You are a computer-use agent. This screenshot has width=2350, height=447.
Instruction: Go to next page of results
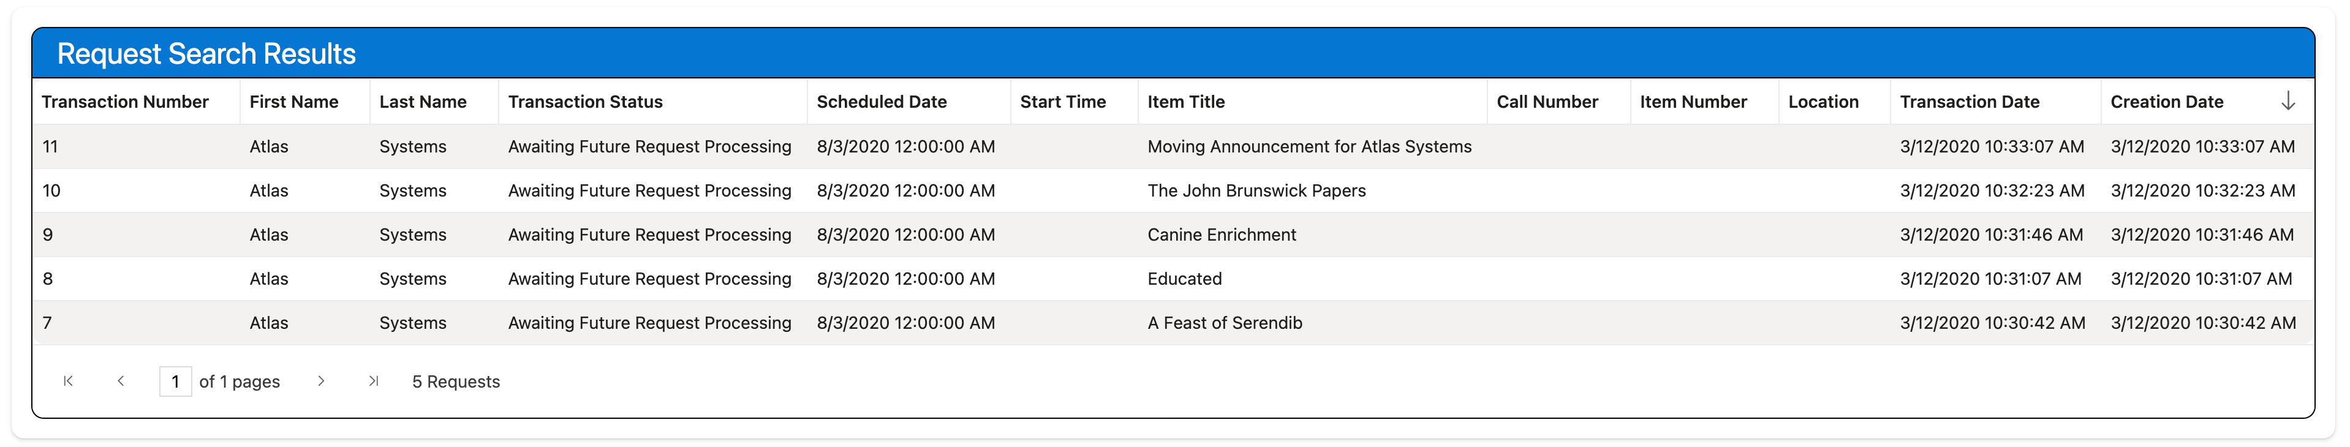pyautogui.click(x=321, y=381)
